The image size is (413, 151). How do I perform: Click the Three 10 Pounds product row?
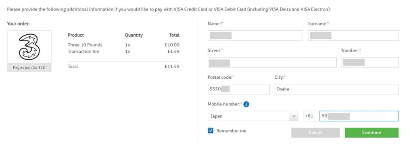[123, 45]
